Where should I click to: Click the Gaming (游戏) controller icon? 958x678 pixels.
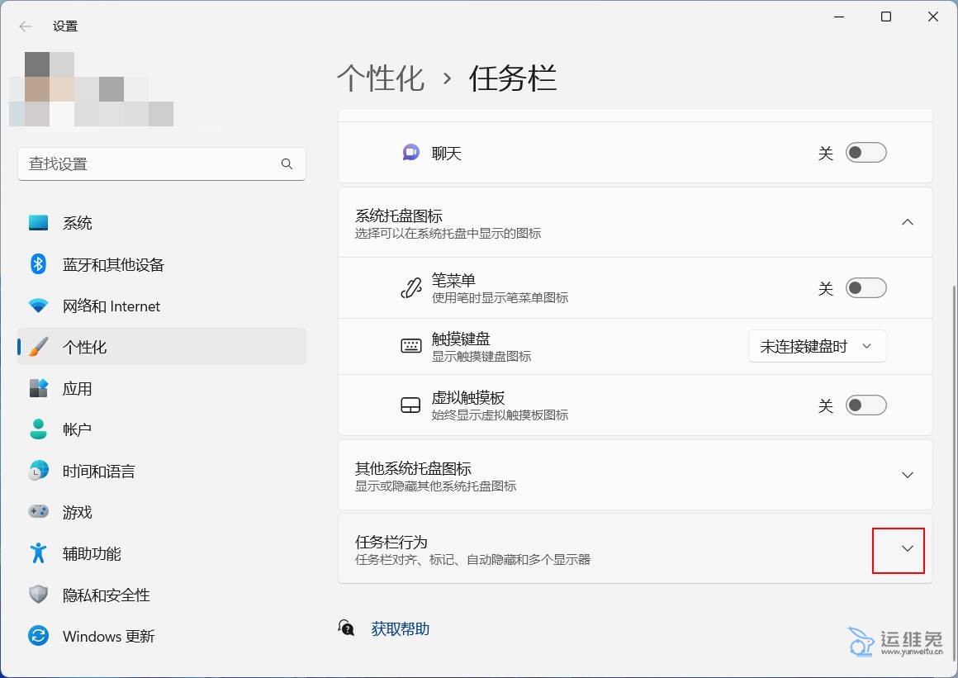(x=38, y=512)
